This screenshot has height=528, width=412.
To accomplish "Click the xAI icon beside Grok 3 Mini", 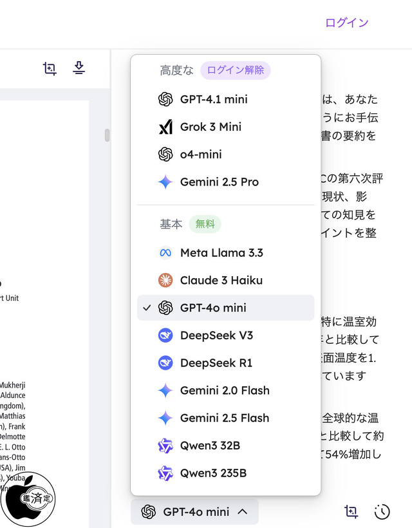I will tap(165, 127).
